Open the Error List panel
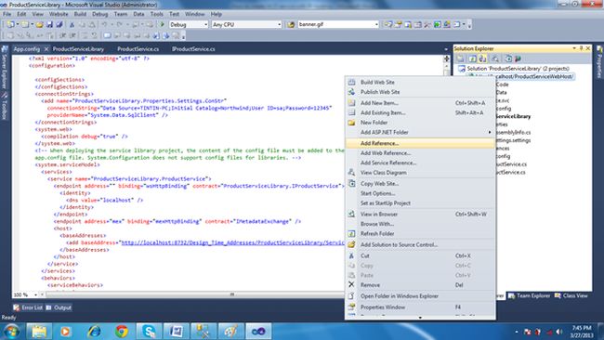 [28, 307]
